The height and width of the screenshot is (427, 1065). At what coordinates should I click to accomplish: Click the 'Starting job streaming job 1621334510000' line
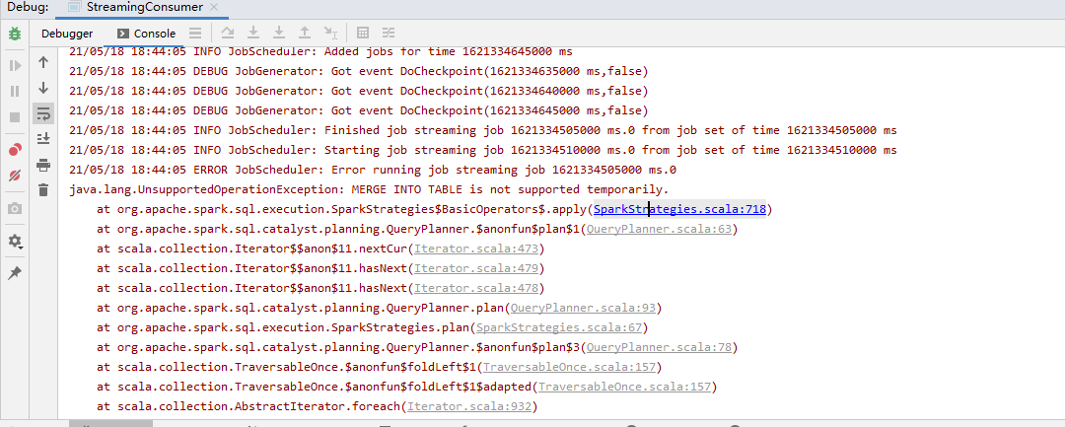[x=483, y=150]
